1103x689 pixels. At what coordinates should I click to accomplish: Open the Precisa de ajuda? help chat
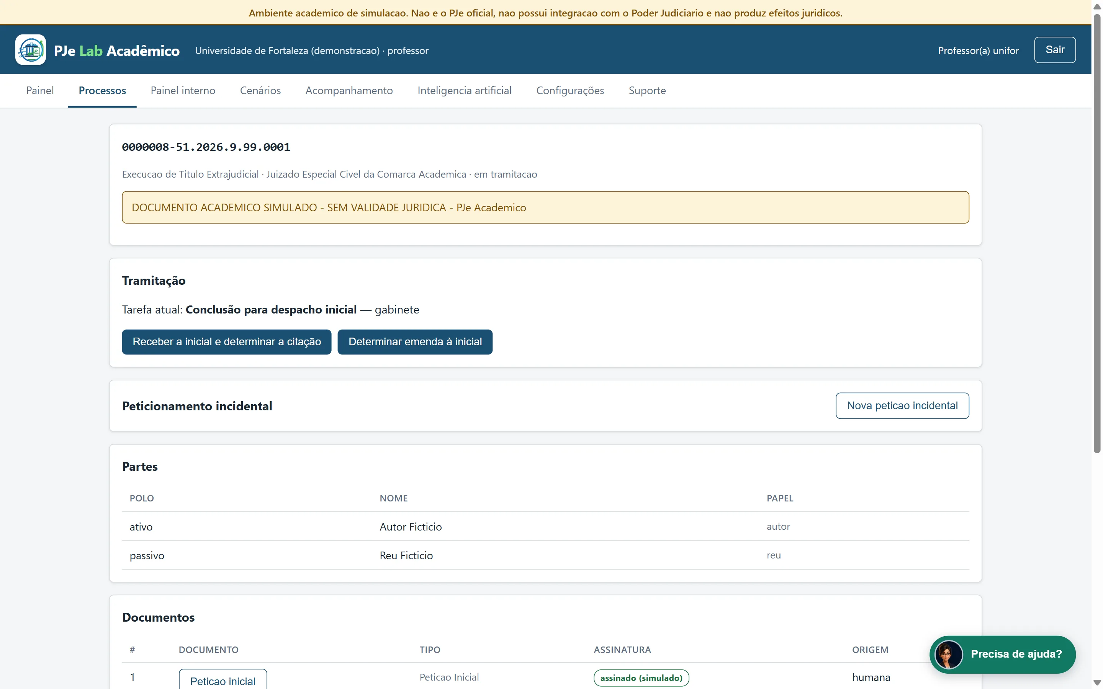pos(1002,655)
